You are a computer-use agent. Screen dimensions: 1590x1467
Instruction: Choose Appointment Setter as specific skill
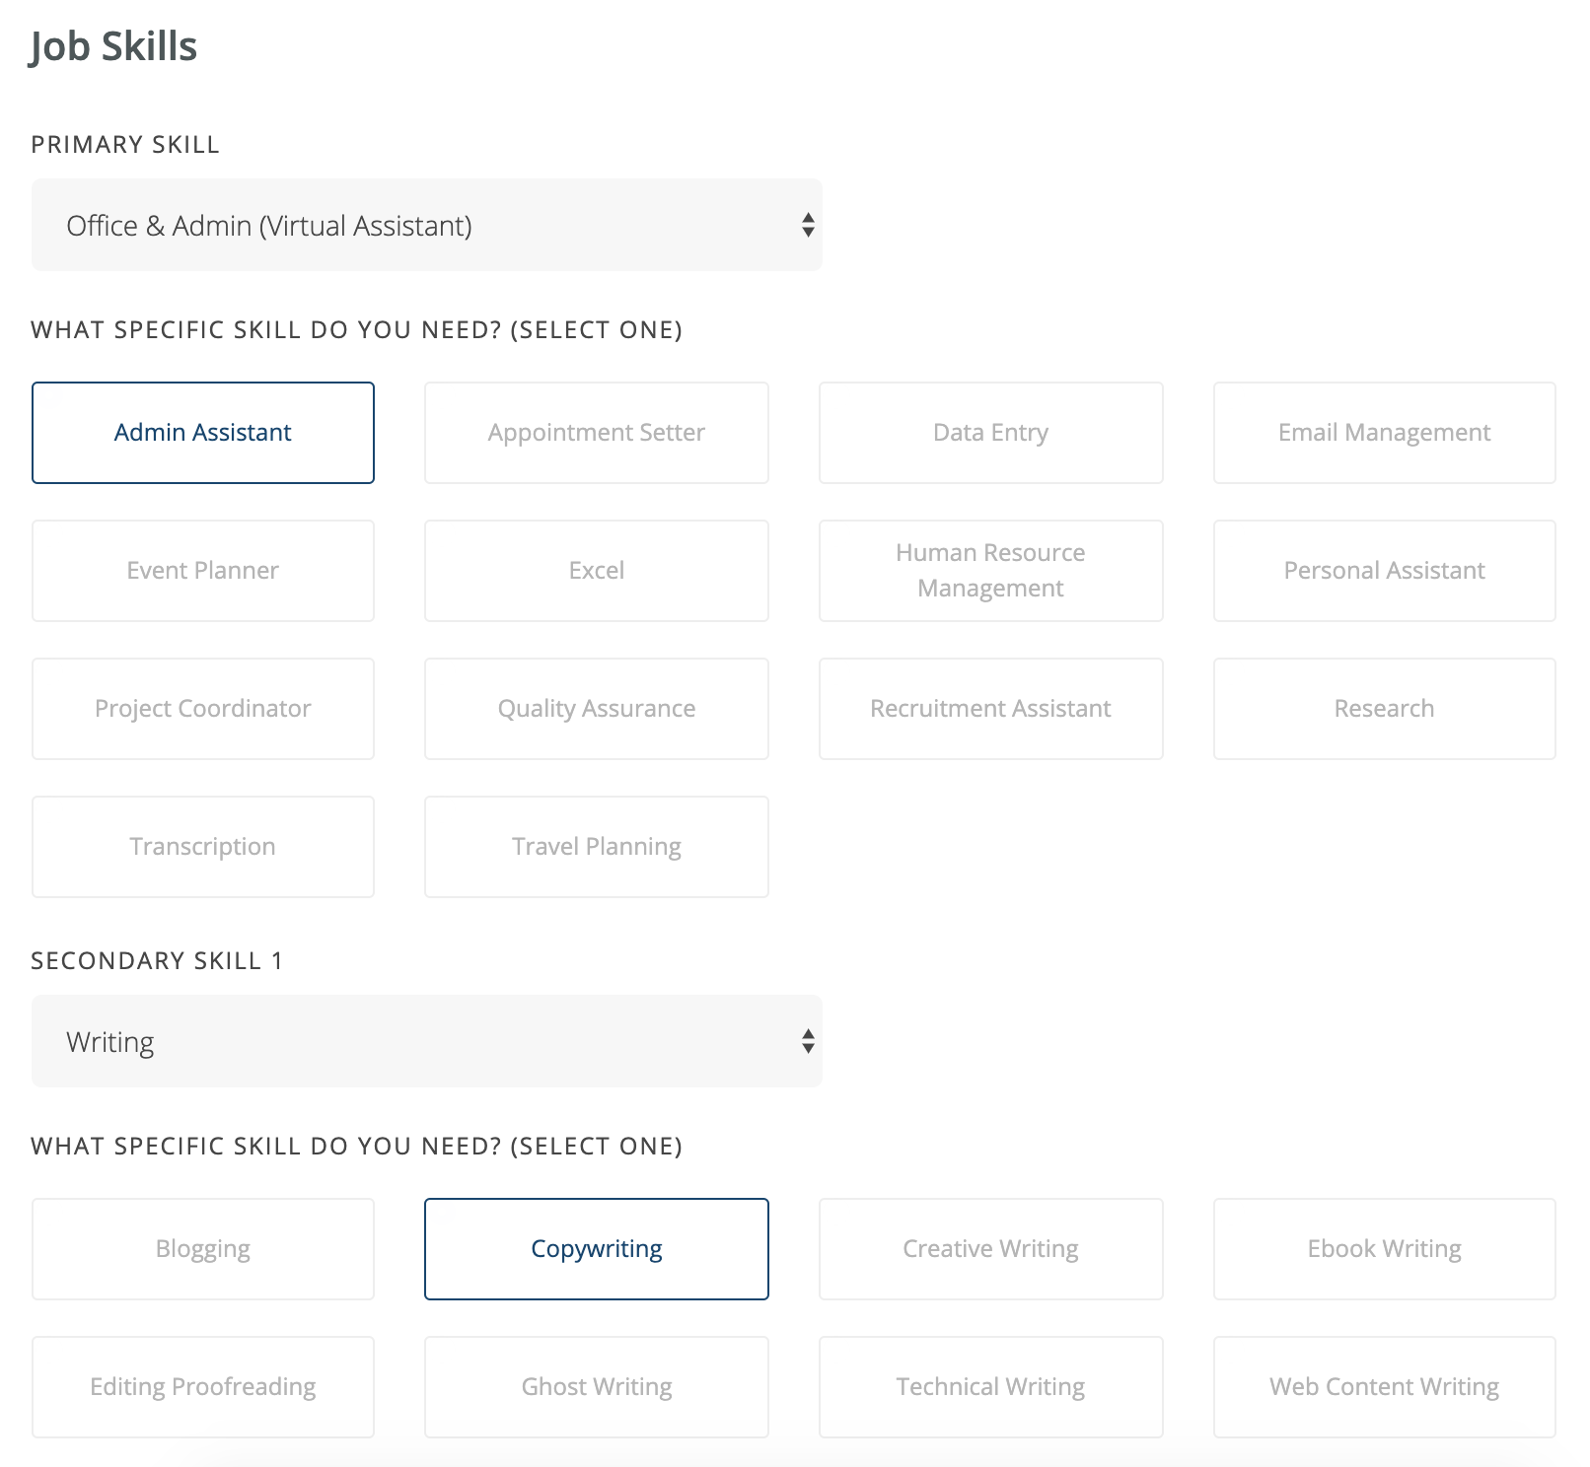pos(596,433)
